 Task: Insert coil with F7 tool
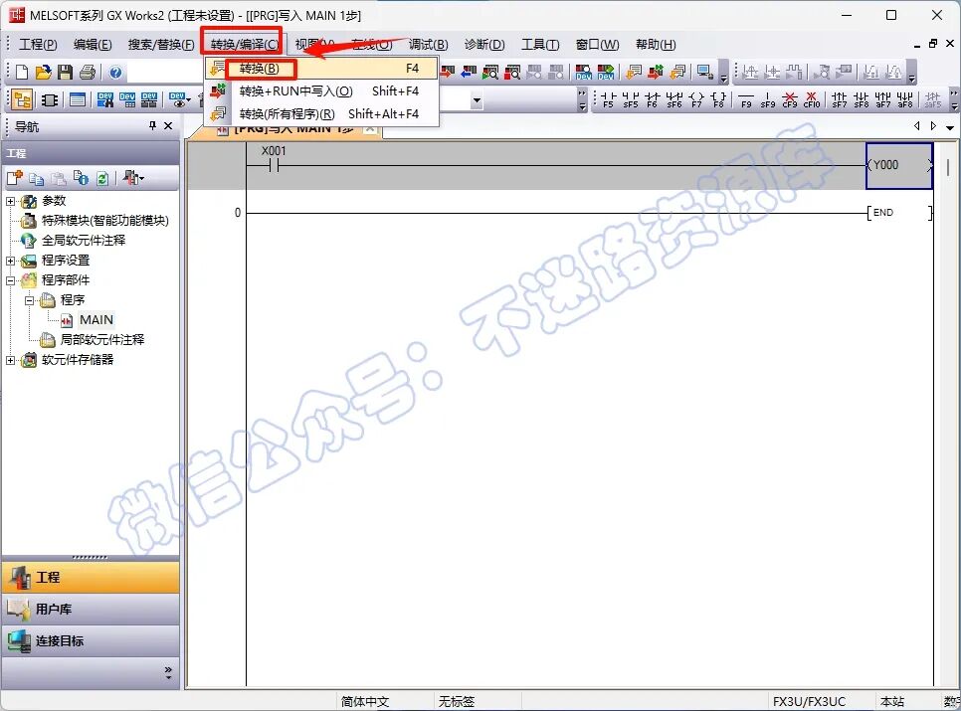coord(696,99)
